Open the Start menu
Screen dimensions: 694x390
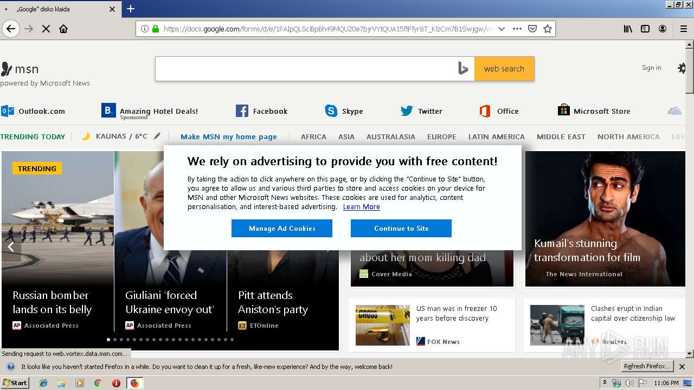(x=15, y=383)
